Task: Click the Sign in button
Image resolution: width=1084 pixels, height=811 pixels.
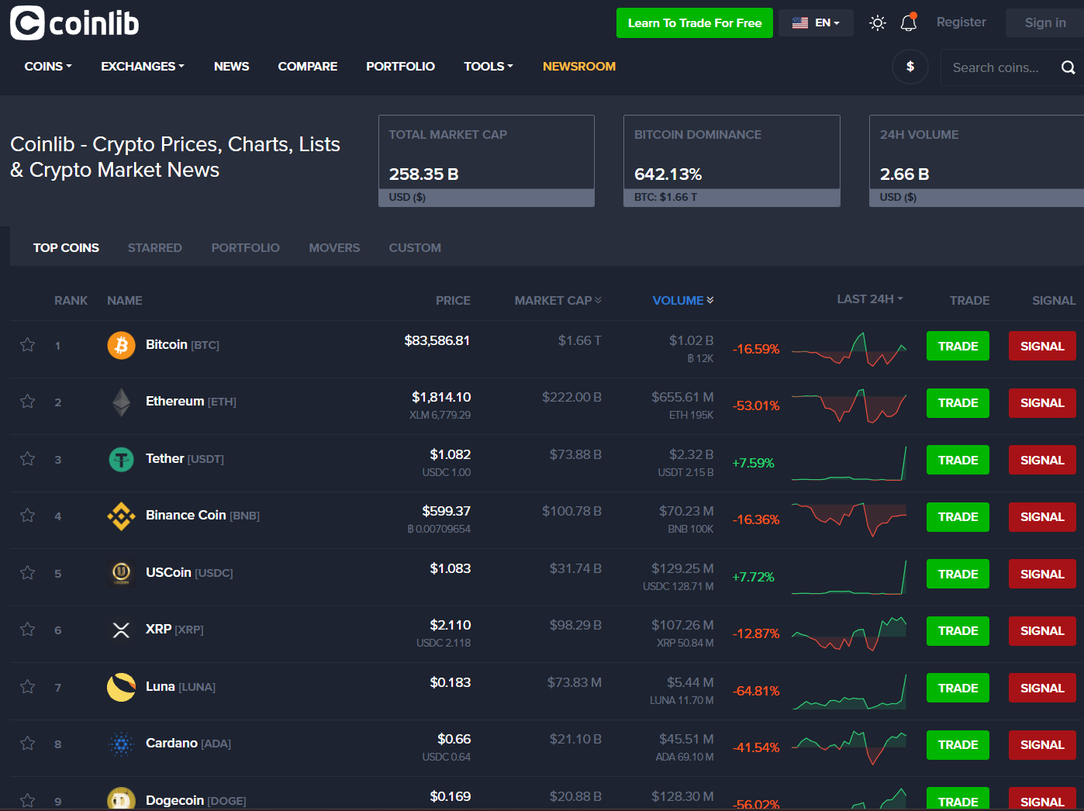Action: tap(1045, 23)
